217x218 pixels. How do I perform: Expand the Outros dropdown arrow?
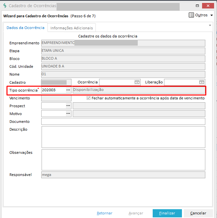click(212, 16)
